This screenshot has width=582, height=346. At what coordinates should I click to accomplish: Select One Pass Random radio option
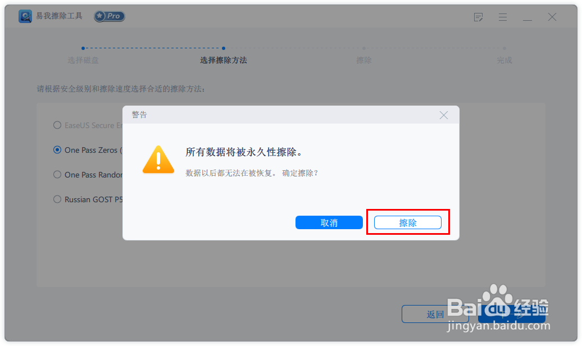pos(57,175)
